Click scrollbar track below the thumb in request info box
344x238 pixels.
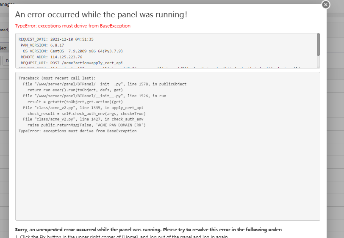point(318,62)
